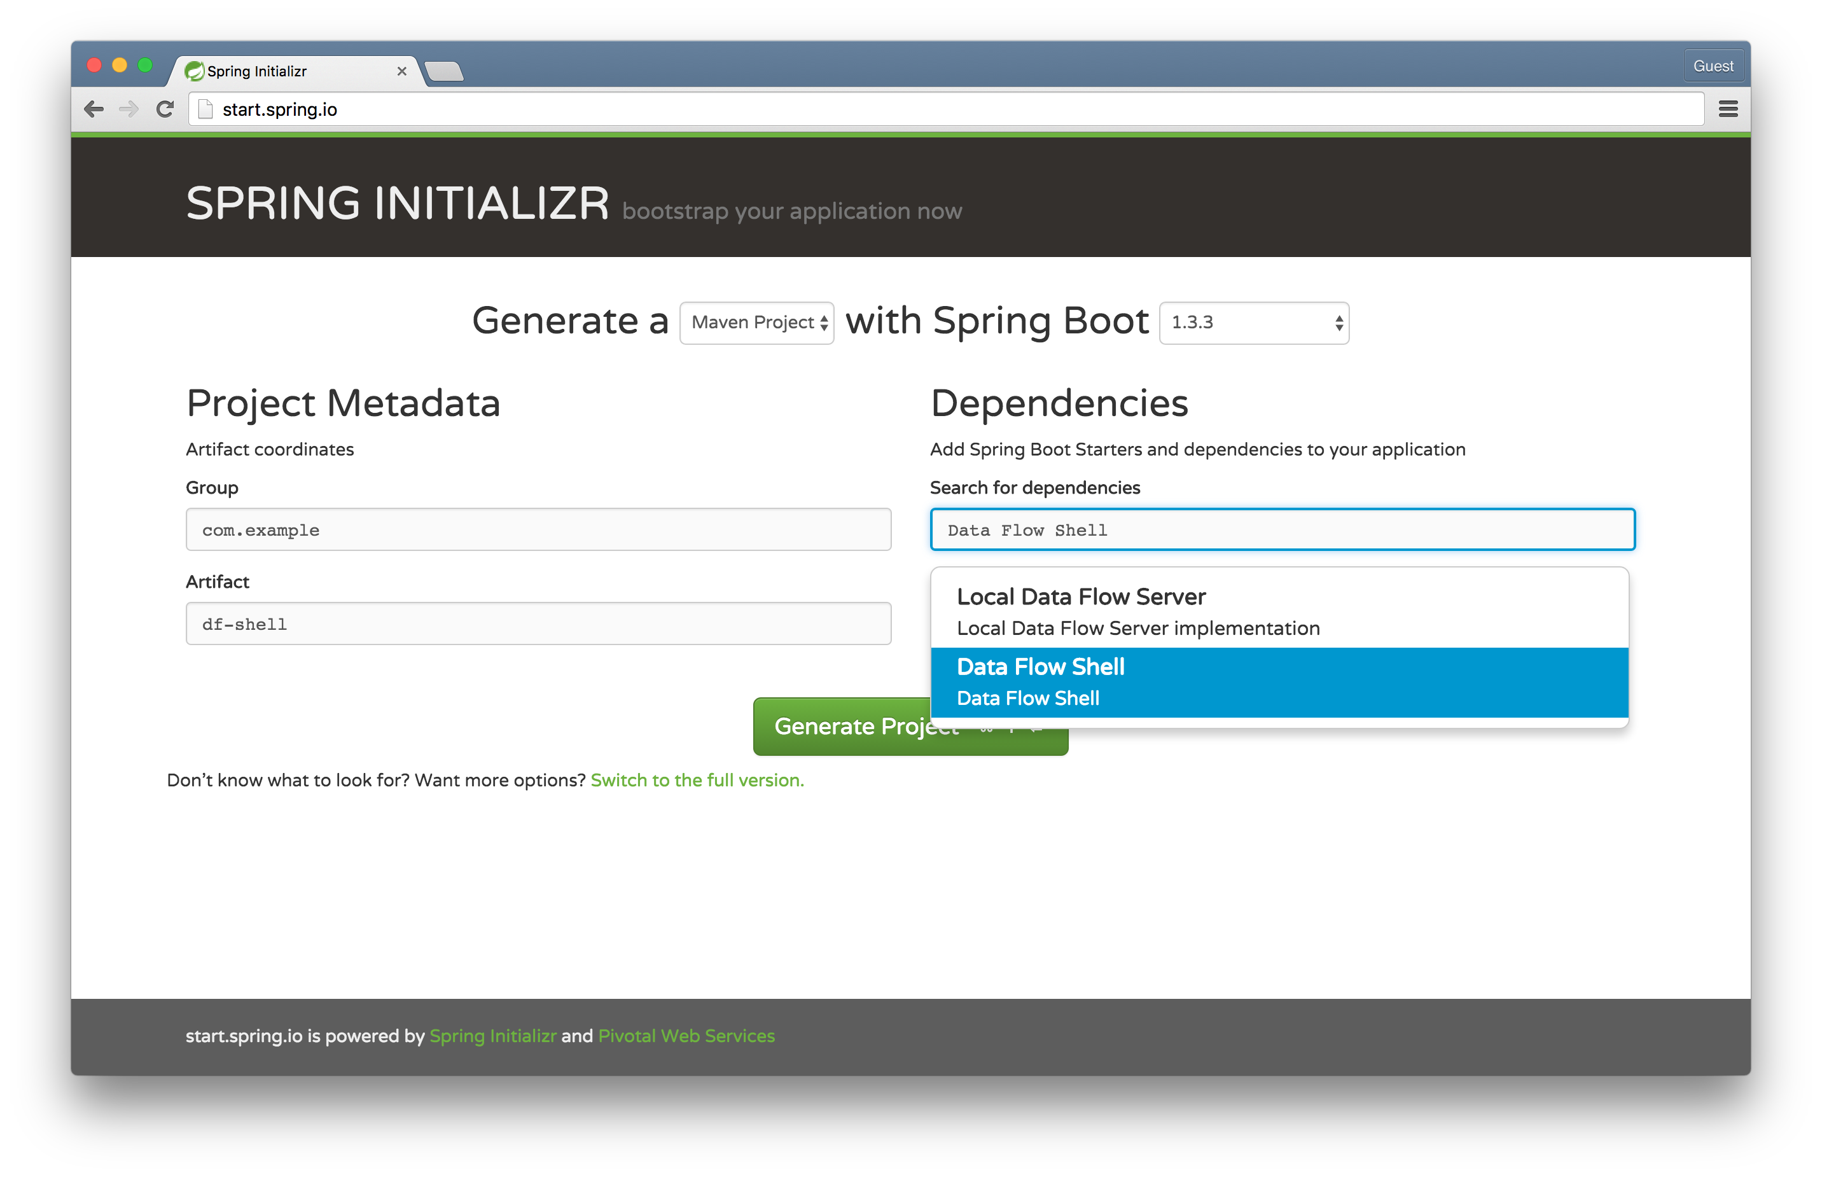Click the yellow macOS minimize button
The image size is (1822, 1177).
coord(119,65)
